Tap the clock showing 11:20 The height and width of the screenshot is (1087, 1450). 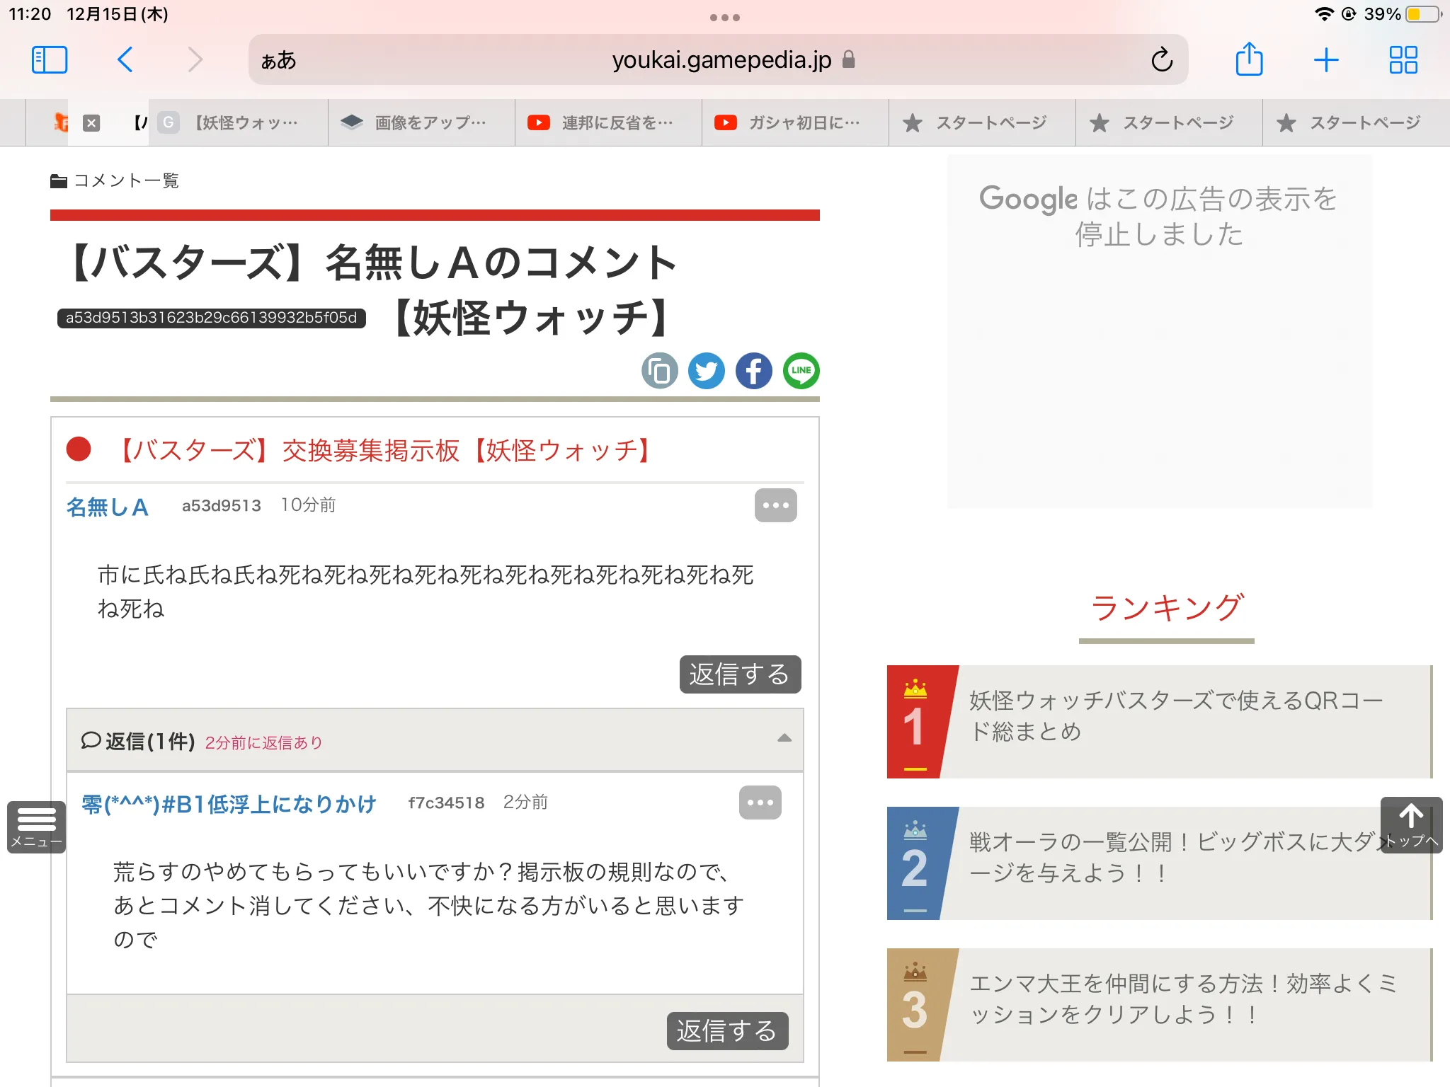point(30,14)
